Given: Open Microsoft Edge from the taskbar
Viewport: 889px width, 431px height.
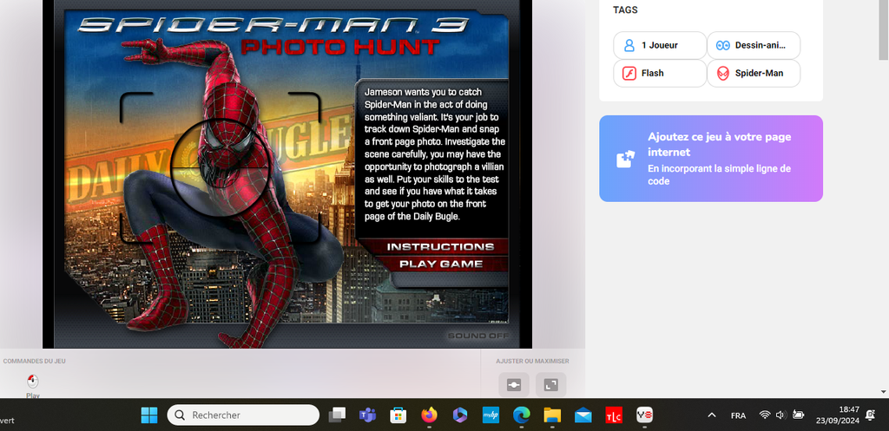Looking at the screenshot, I should click(521, 415).
